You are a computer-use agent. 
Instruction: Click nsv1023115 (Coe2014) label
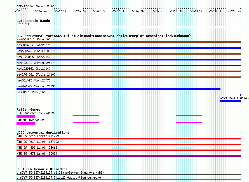(34, 57)
